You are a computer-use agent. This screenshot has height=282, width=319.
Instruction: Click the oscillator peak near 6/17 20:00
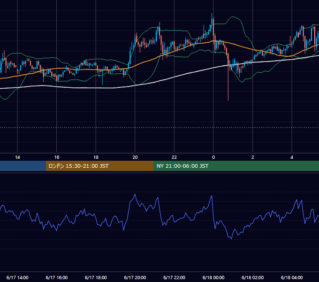click(x=135, y=194)
